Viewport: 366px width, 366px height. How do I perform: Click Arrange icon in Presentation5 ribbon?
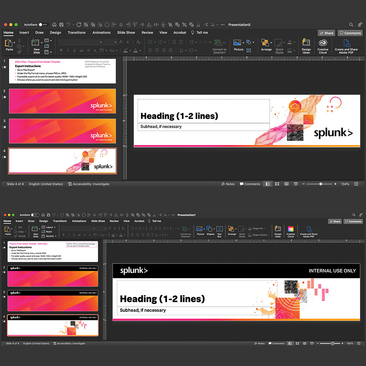click(265, 43)
